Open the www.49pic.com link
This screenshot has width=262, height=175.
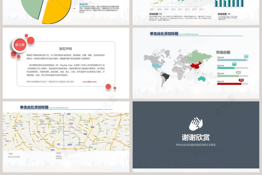click(90, 82)
